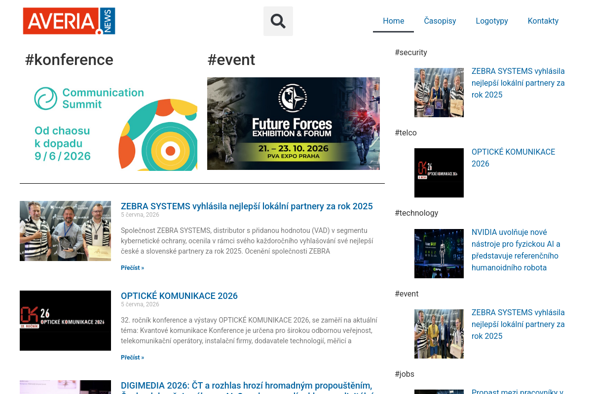Open main article ZEBRA SYSTEMS headline
The width and height of the screenshot is (592, 394).
(x=247, y=206)
